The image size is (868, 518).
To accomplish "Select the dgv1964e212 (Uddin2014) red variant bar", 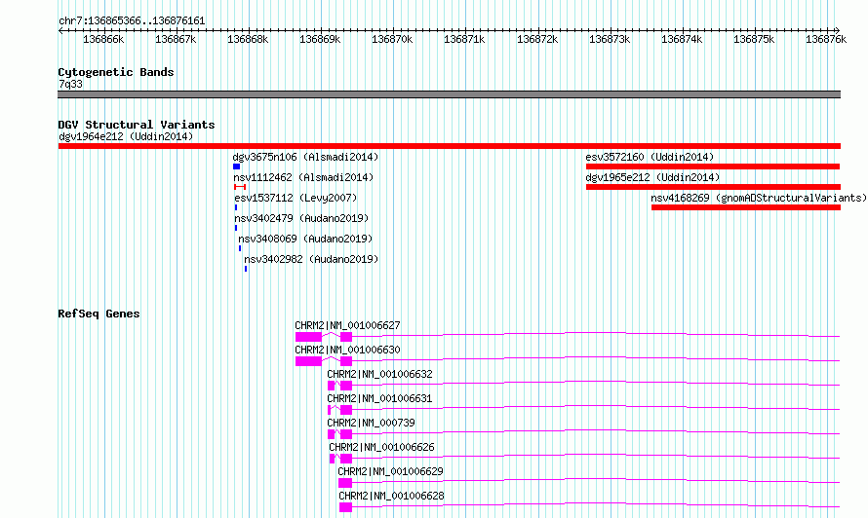I will (449, 146).
